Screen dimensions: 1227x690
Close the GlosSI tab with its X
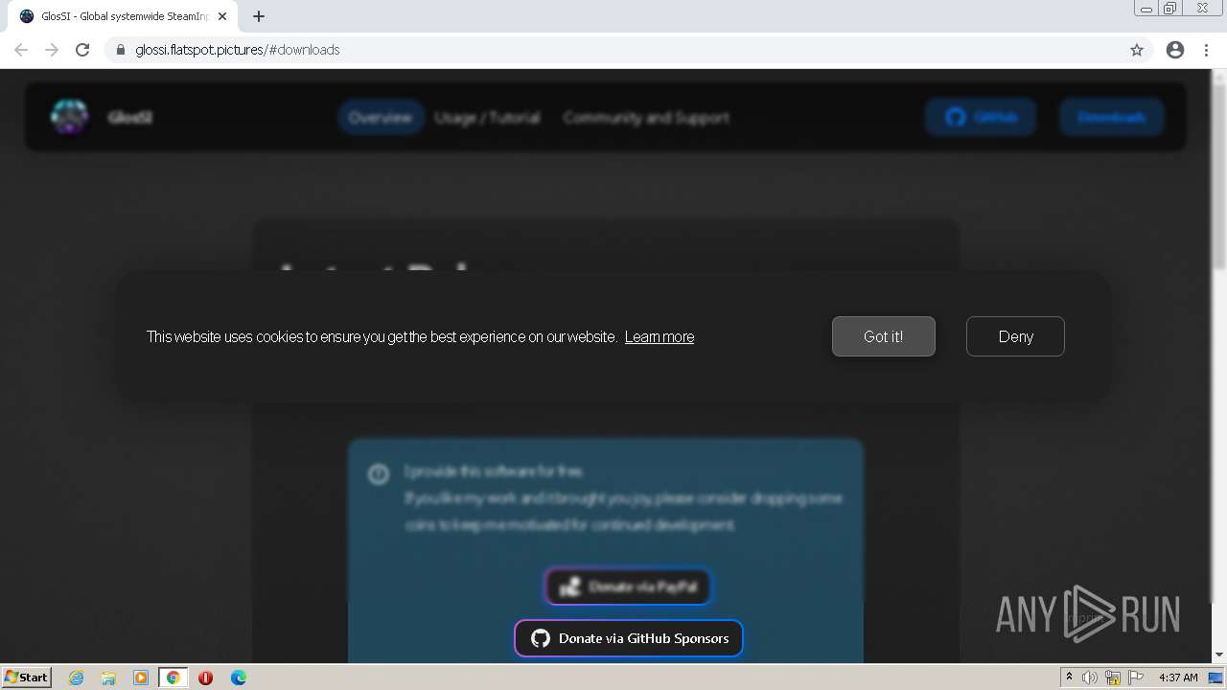click(222, 16)
